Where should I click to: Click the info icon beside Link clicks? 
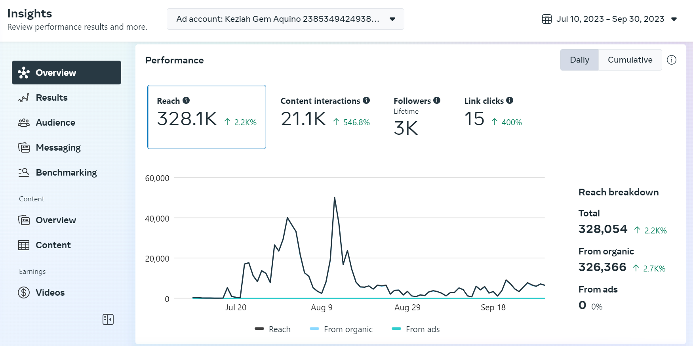pyautogui.click(x=510, y=100)
